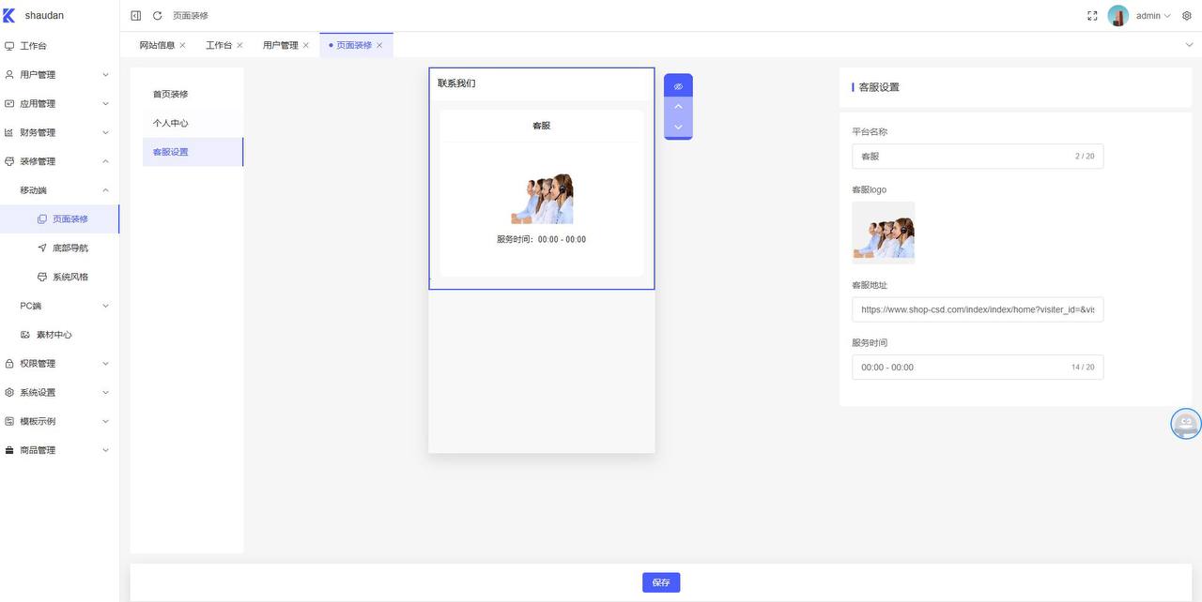Click the shaudan logo icon
Viewport: 1202px width, 602px height.
tap(9, 16)
